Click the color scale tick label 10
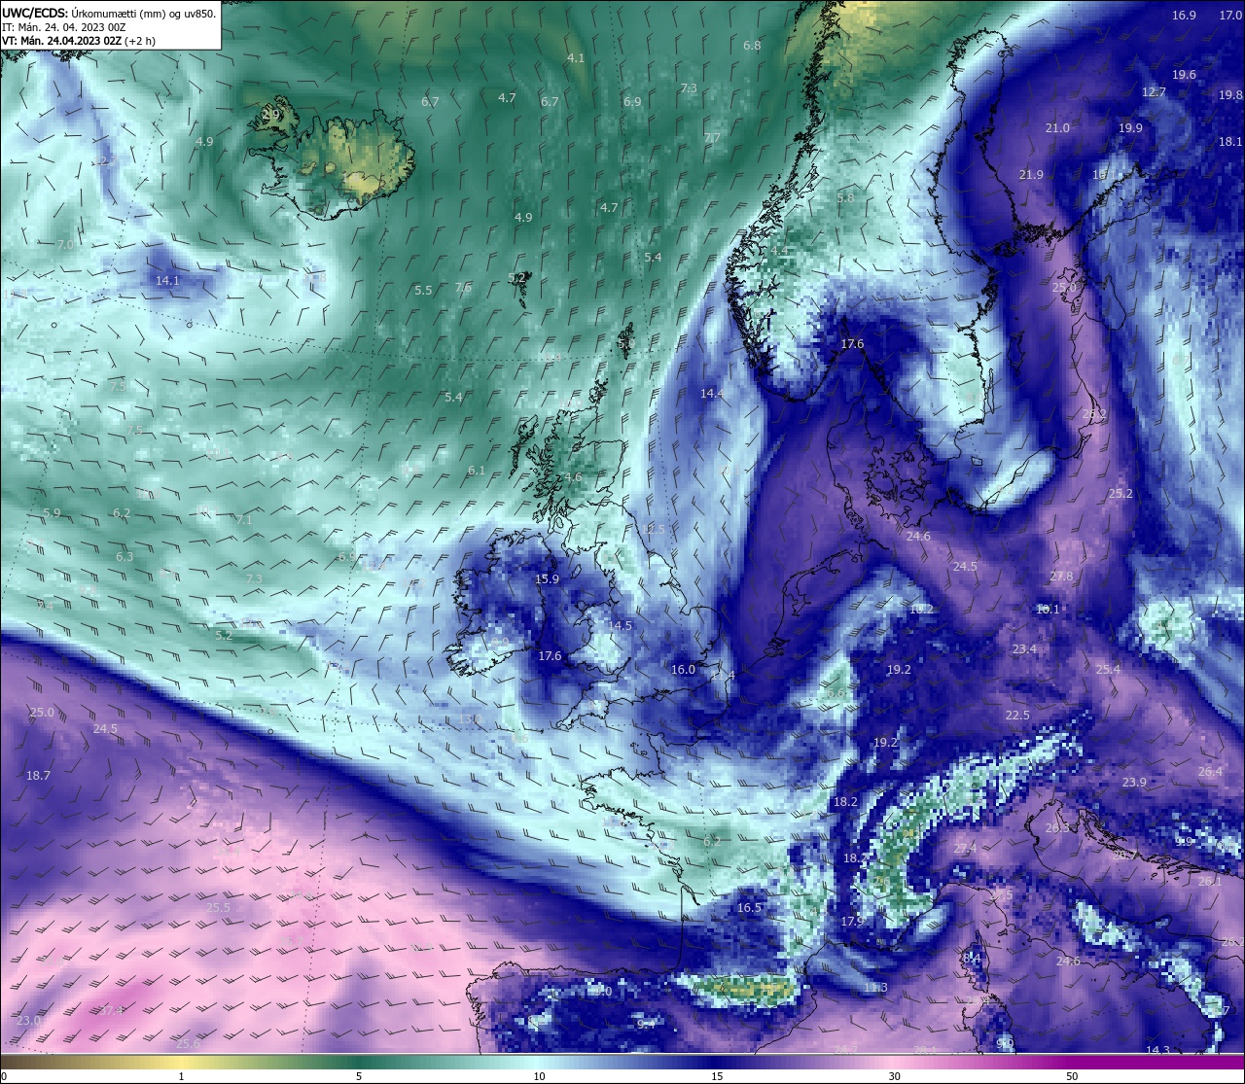 tap(539, 1076)
